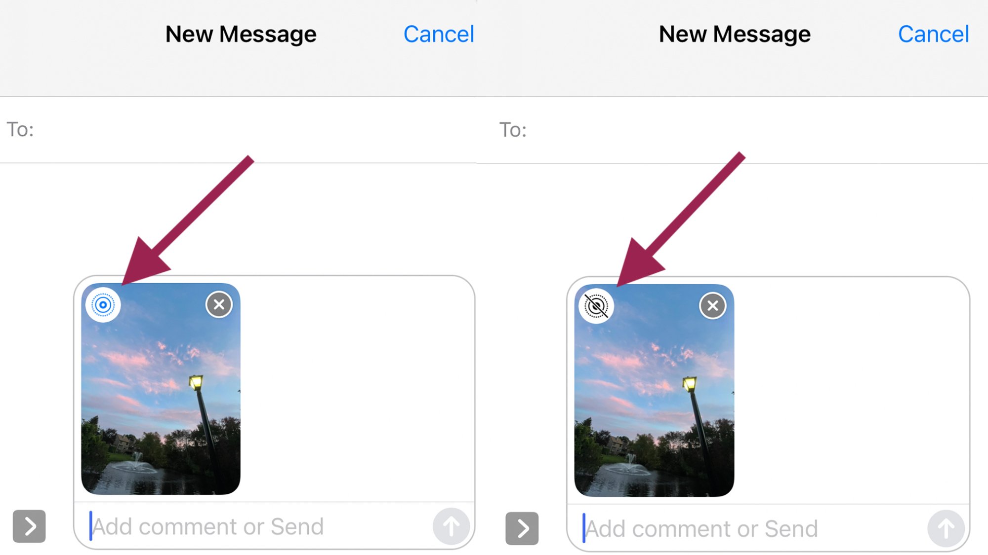Click the send message button on left compose area
This screenshot has height=555, width=988.
451,526
